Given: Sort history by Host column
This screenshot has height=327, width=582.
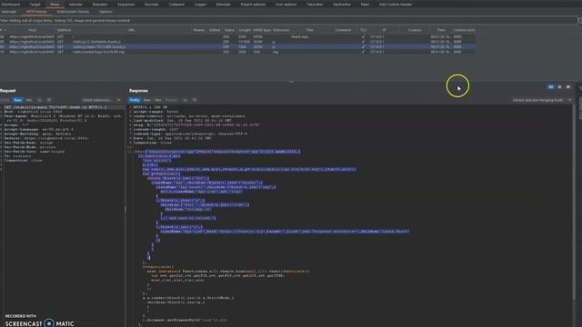Looking at the screenshot, I should point(33,30).
